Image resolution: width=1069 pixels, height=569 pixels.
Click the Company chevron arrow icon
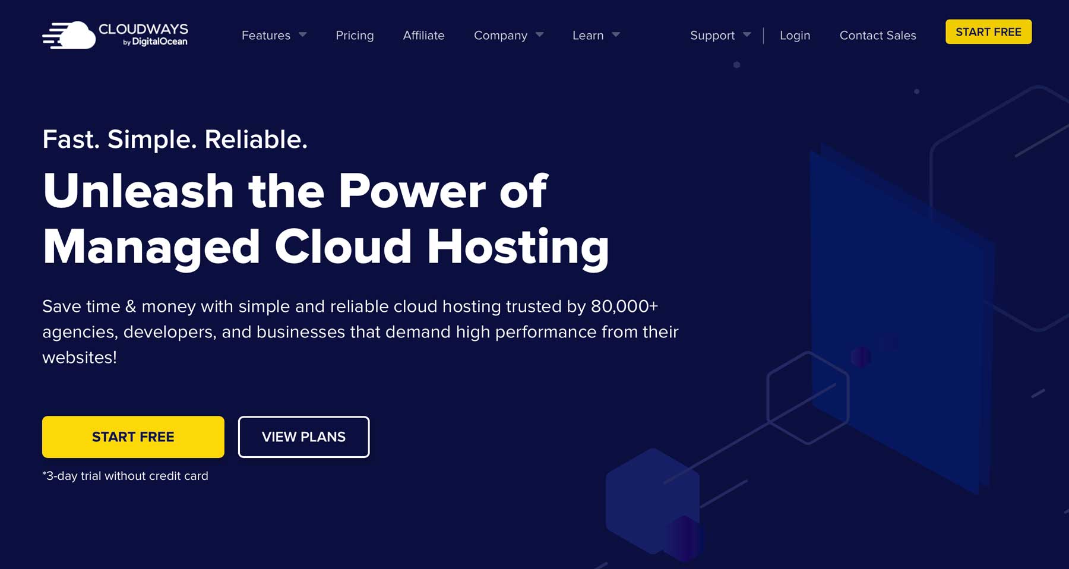click(540, 36)
